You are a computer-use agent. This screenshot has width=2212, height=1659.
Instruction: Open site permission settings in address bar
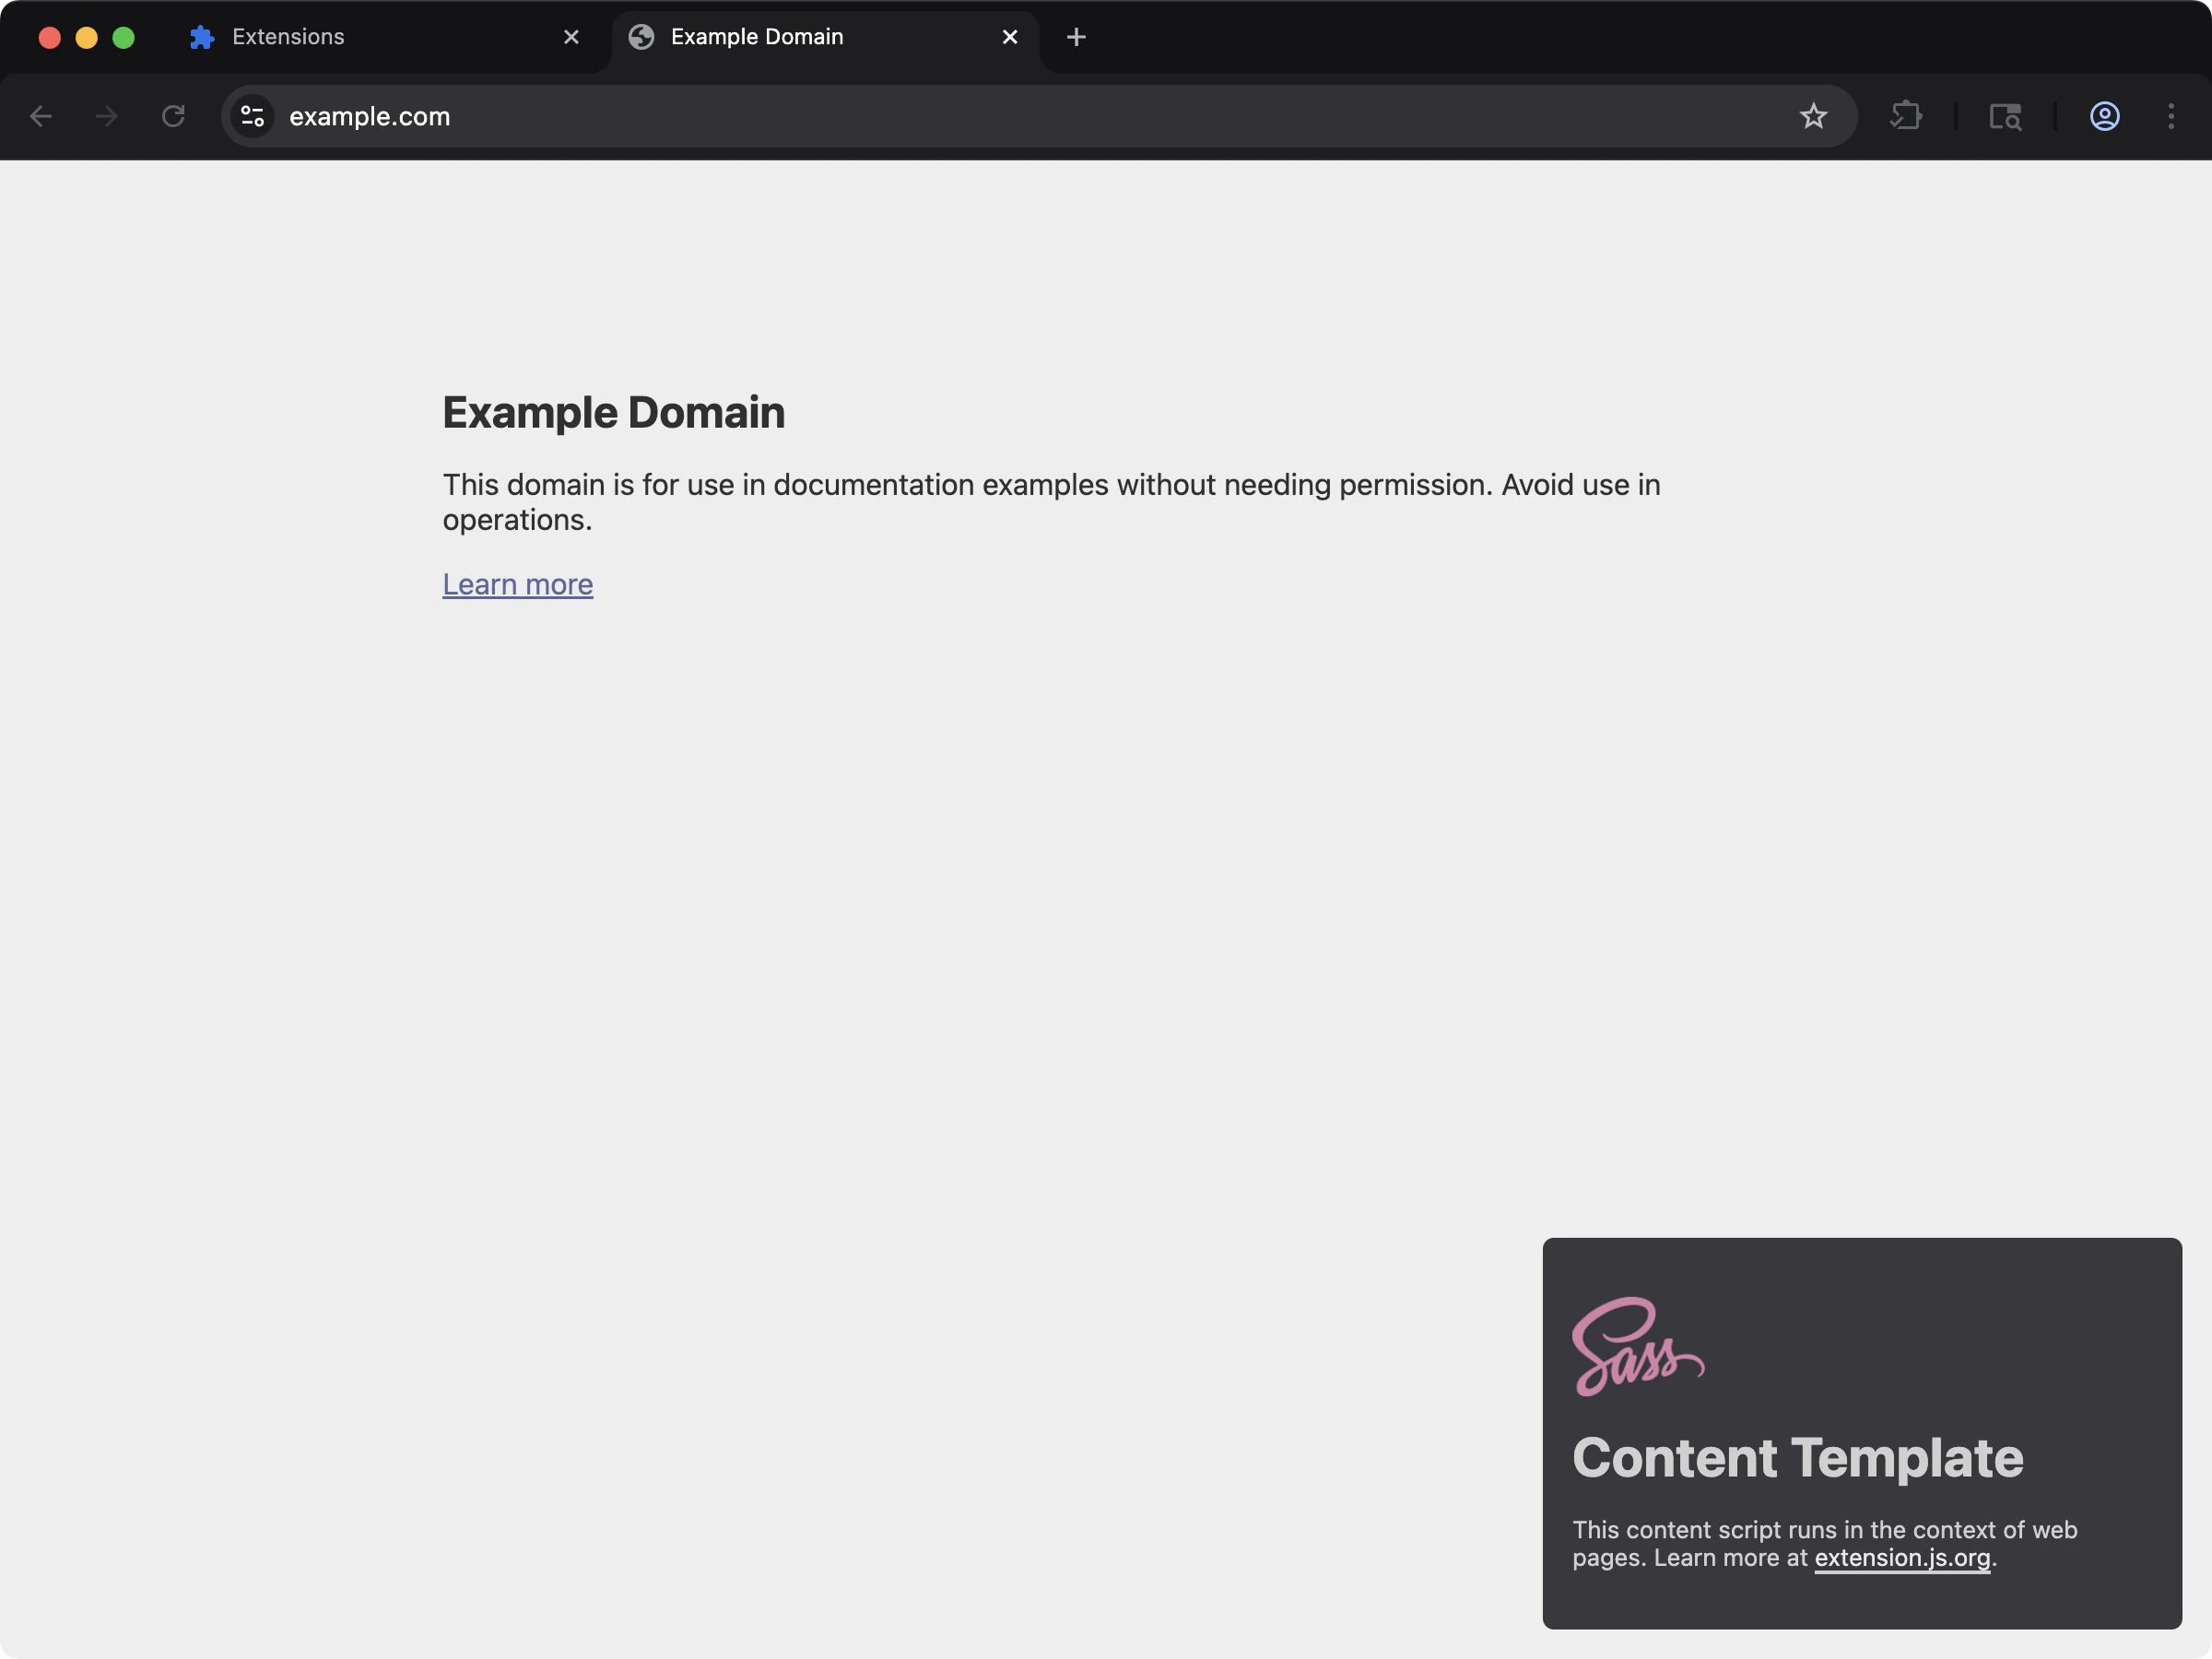252,116
